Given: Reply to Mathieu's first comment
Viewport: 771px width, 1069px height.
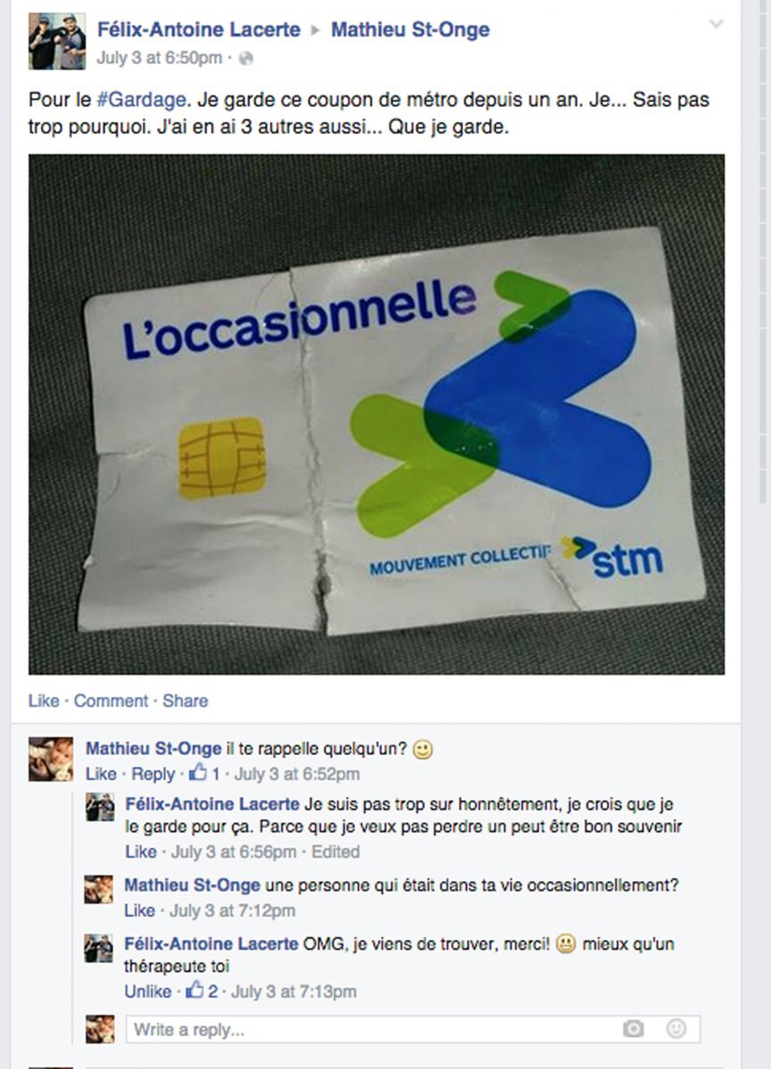Looking at the screenshot, I should (x=153, y=774).
